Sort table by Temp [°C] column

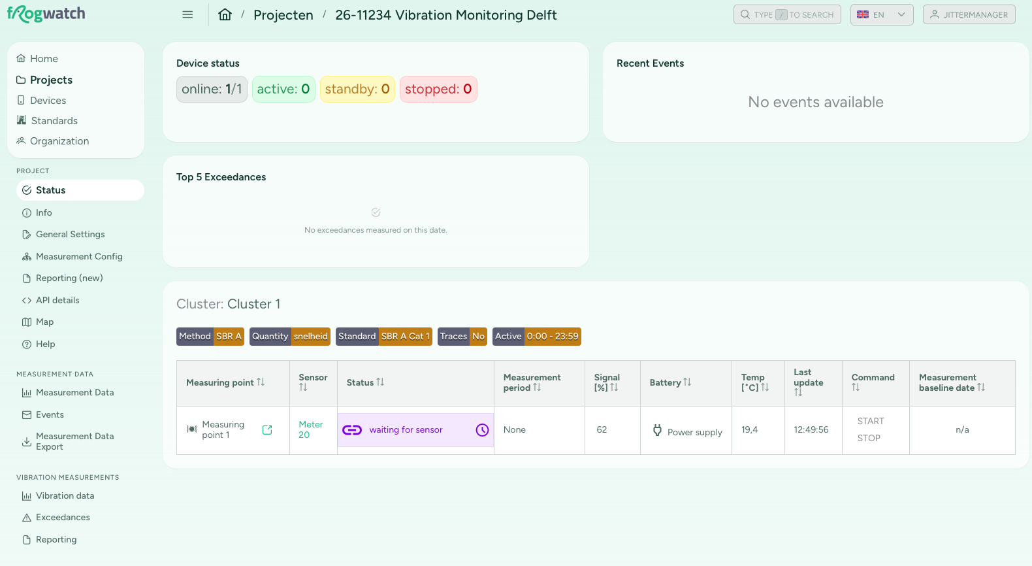pyautogui.click(x=765, y=387)
